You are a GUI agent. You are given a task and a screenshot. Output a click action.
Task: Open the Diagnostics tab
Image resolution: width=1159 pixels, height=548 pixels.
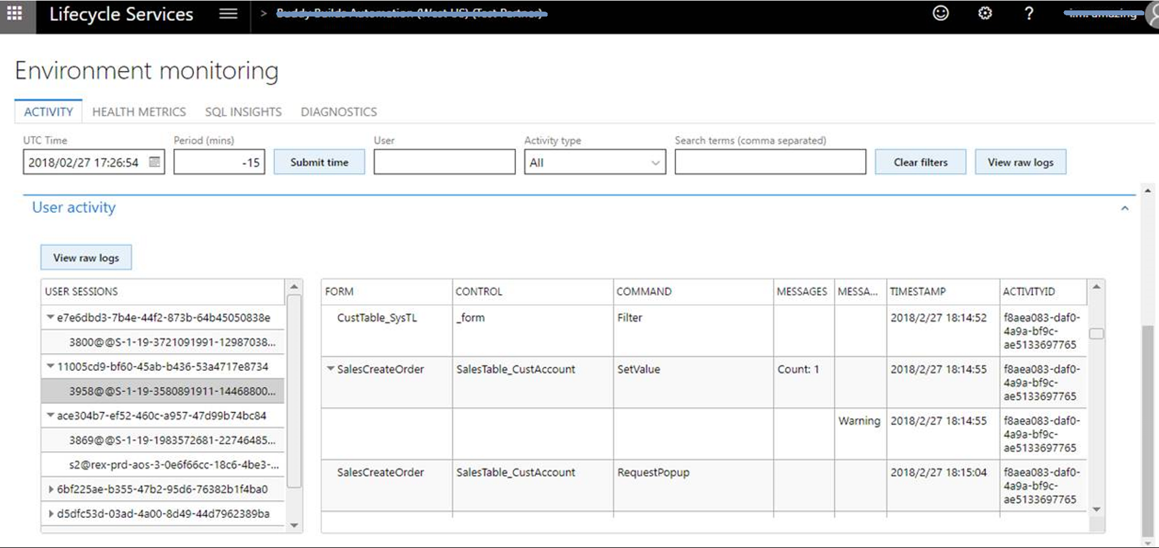pos(339,112)
